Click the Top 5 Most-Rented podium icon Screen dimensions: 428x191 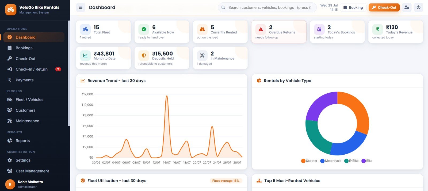259,181
